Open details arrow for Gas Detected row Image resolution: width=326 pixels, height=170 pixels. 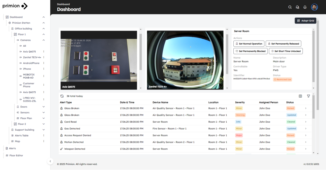click(x=306, y=128)
